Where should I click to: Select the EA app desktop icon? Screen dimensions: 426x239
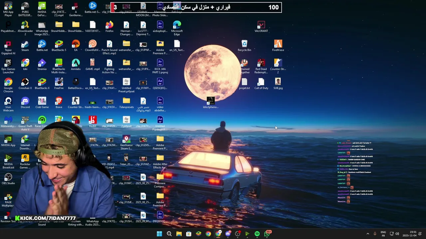tap(76, 46)
